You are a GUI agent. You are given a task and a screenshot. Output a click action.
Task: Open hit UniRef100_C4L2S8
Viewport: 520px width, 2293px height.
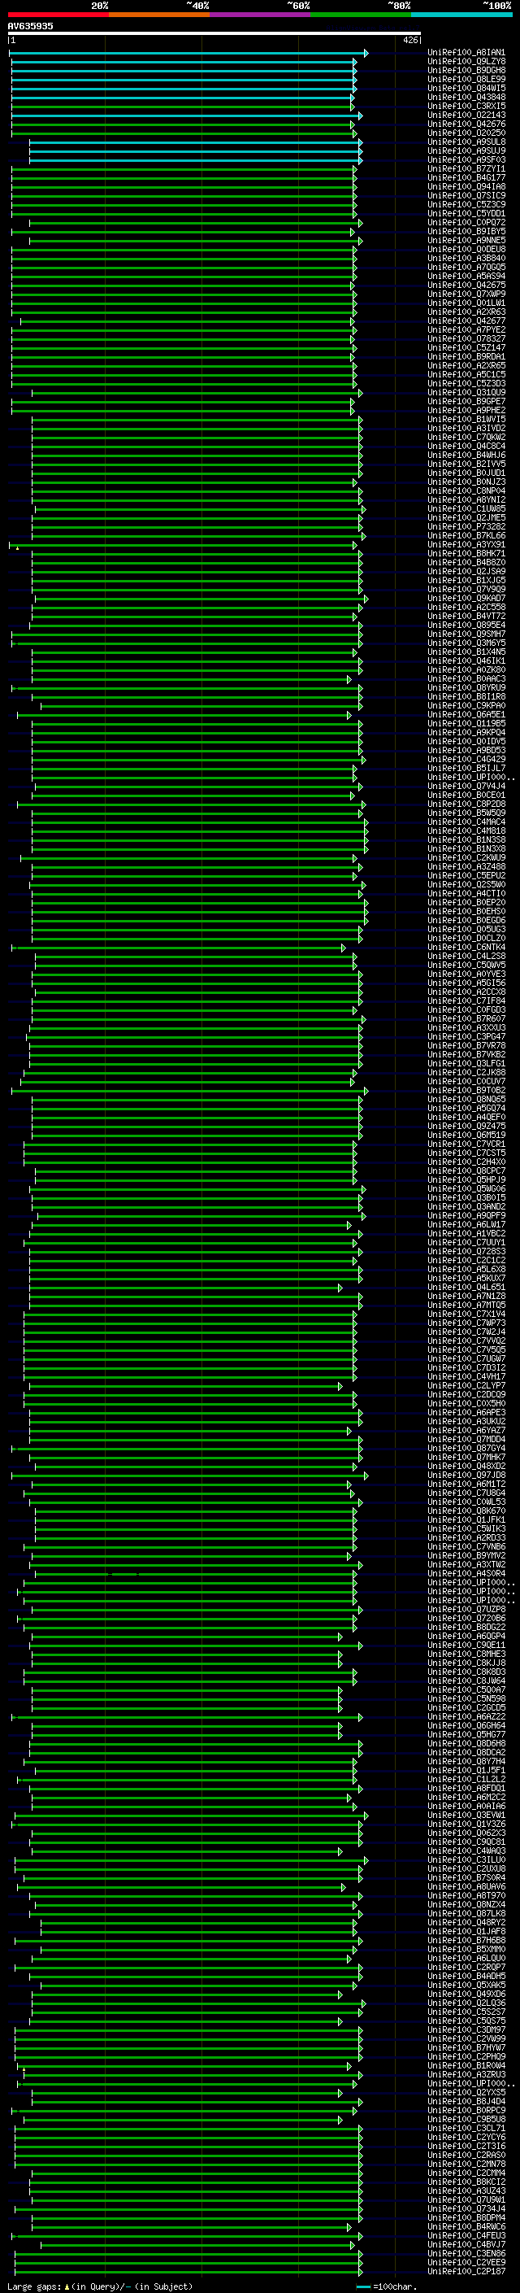pos(466,956)
